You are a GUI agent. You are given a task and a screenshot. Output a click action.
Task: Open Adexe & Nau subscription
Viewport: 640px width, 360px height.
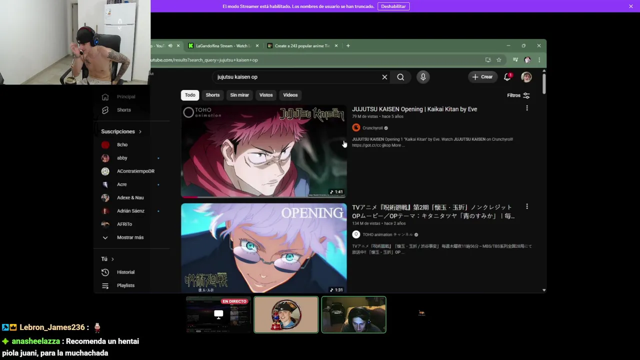point(130,197)
